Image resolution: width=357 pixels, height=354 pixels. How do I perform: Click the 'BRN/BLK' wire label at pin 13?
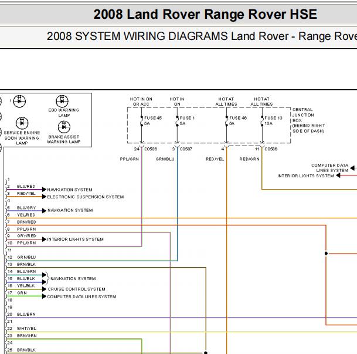click(x=26, y=264)
